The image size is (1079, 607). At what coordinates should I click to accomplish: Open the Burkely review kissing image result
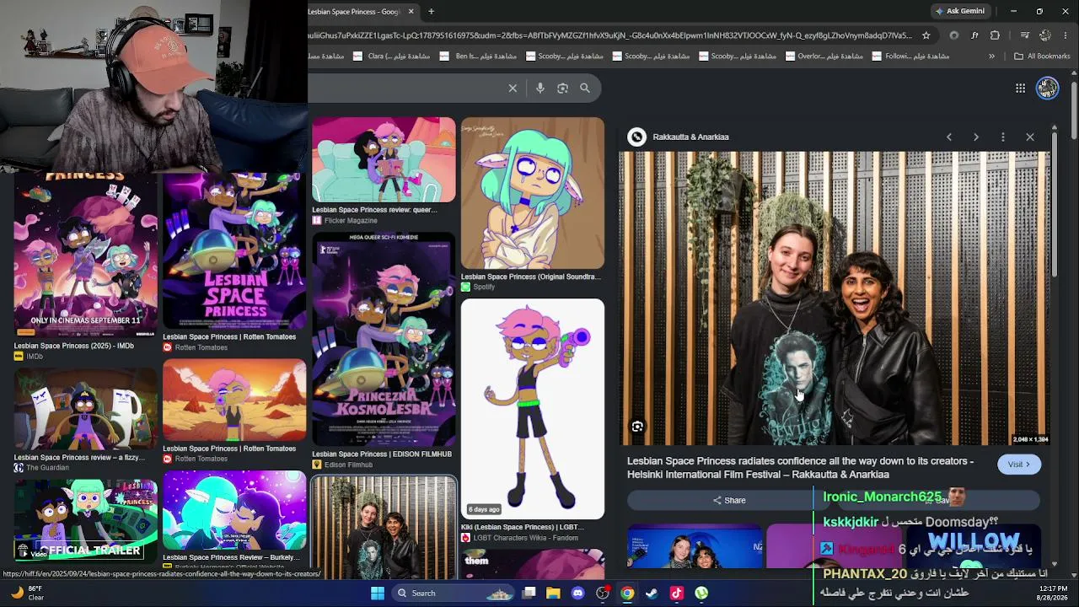(234, 510)
